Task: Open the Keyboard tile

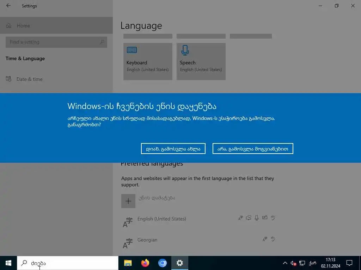Action: [148, 62]
